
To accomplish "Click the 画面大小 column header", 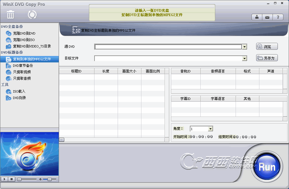I will pyautogui.click(x=129, y=71).
